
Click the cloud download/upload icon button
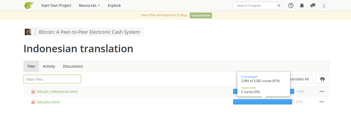click(x=322, y=79)
